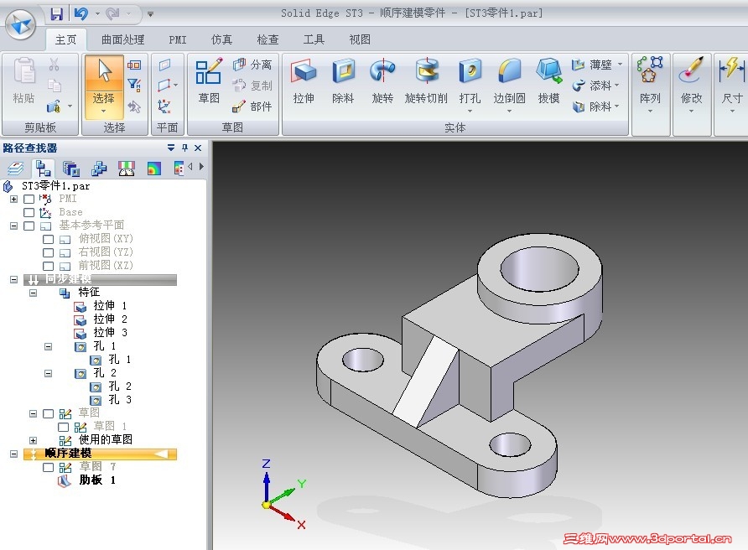Screen dimensions: 748x550
Task: Collapse the 顺序建模 section
Action: tap(13, 454)
